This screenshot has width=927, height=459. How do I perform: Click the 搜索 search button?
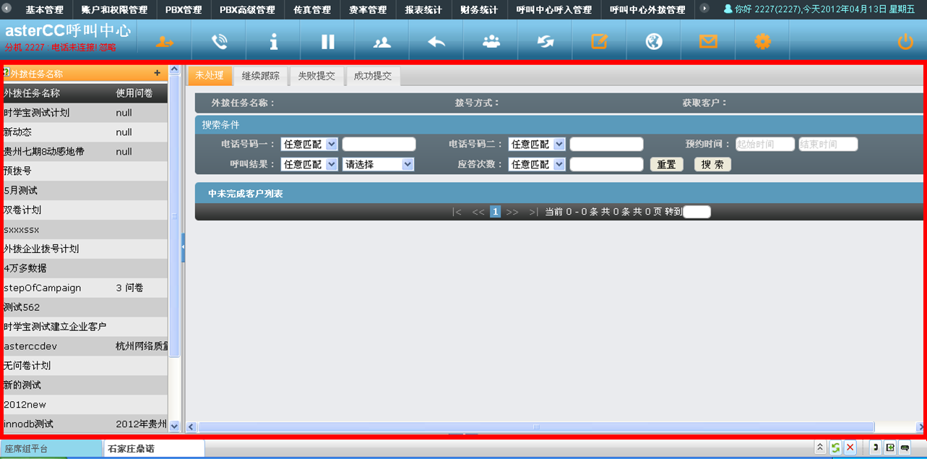pyautogui.click(x=712, y=165)
